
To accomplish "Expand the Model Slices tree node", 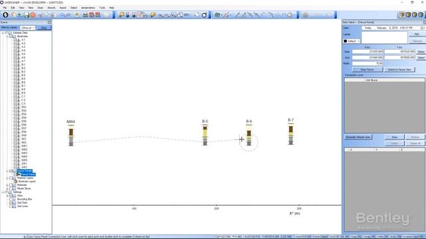I will (x=7, y=189).
